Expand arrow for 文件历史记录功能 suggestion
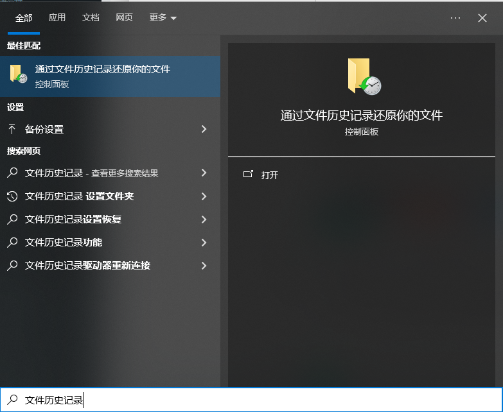503x412 pixels. click(204, 242)
